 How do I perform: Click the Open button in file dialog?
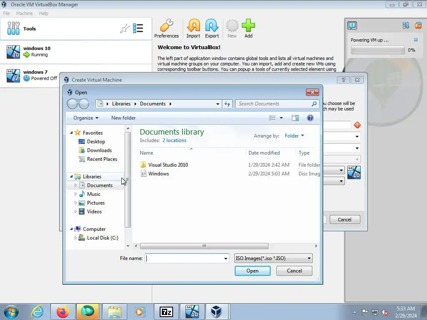252,271
